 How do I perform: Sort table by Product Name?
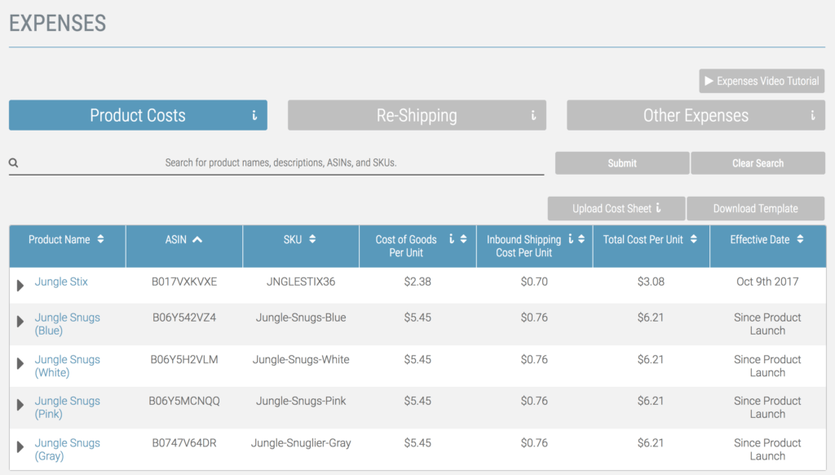[x=100, y=239]
